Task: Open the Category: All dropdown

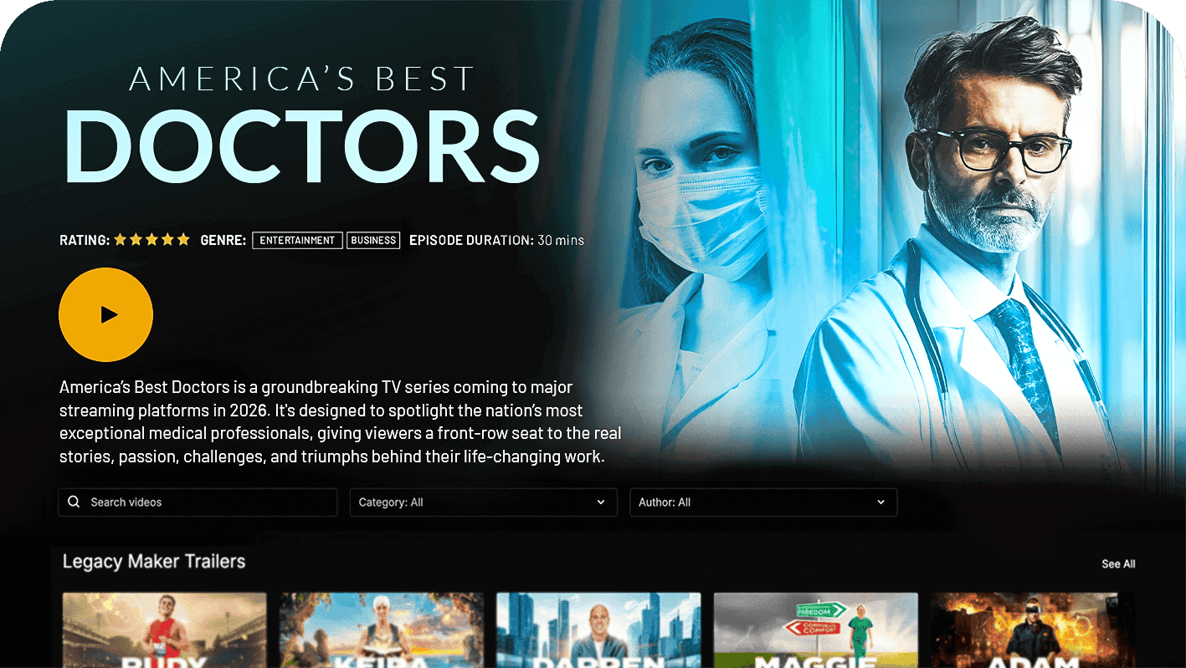Action: coord(483,502)
